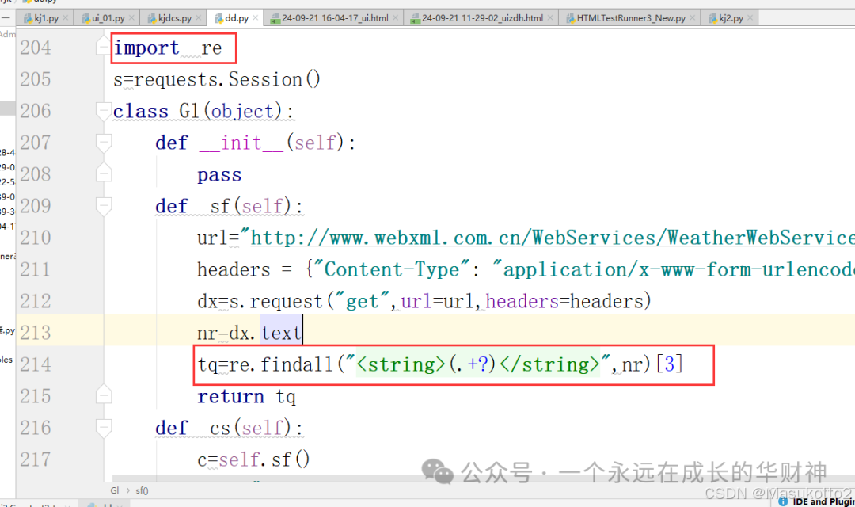Click the fold end marker at line 208
The height and width of the screenshot is (507, 855).
(x=103, y=173)
